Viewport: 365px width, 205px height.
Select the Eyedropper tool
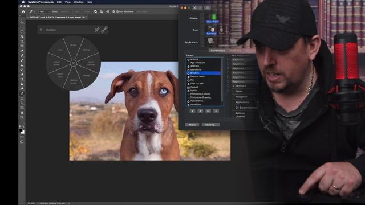(x=22, y=51)
